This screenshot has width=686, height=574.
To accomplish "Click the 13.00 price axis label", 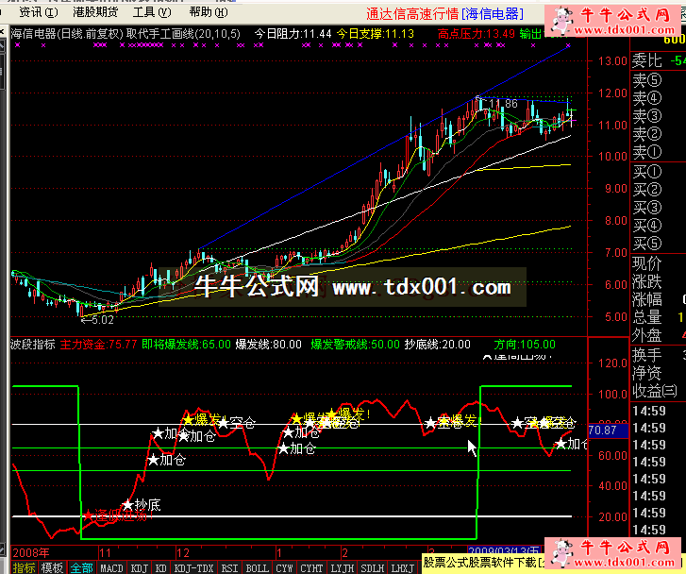I will [x=613, y=60].
